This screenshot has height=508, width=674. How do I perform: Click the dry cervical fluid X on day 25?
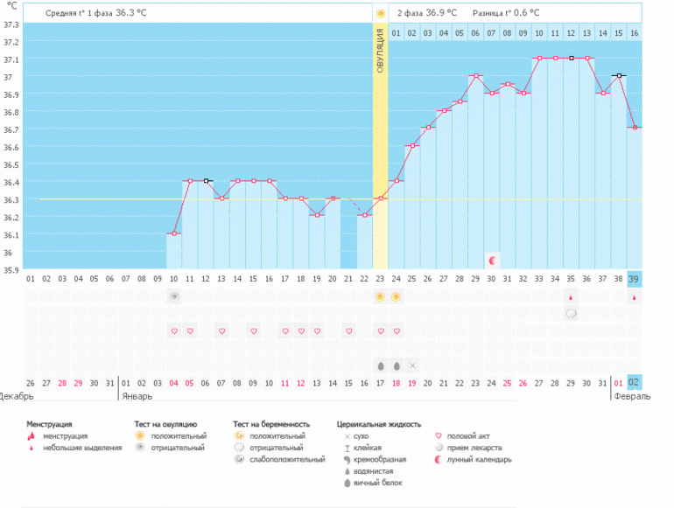coord(412,365)
